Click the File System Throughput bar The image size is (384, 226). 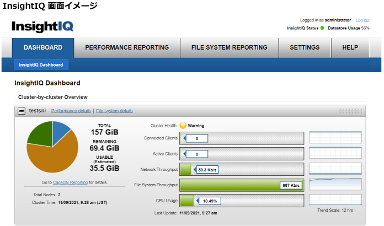[242, 185]
